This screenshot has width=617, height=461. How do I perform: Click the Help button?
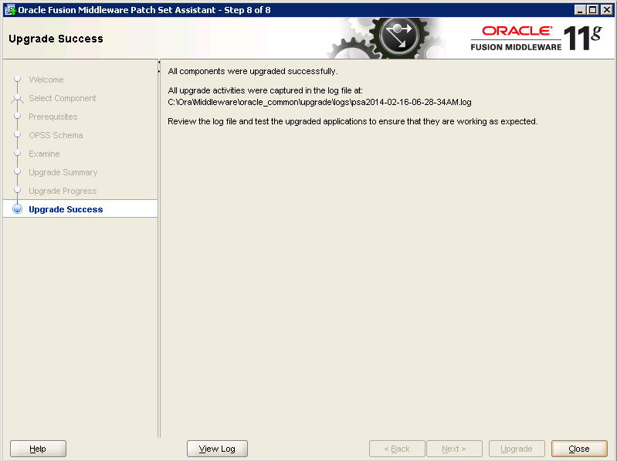[x=38, y=449]
